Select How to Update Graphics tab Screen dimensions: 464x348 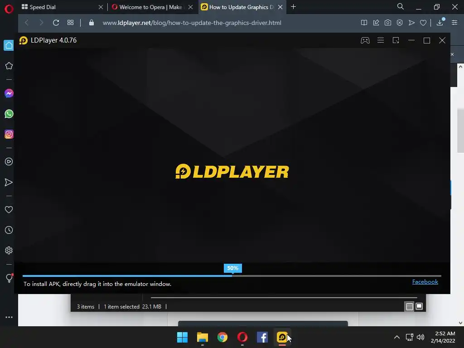point(242,7)
